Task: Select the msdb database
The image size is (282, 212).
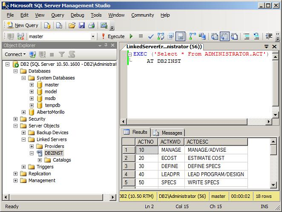Action: click(50, 98)
